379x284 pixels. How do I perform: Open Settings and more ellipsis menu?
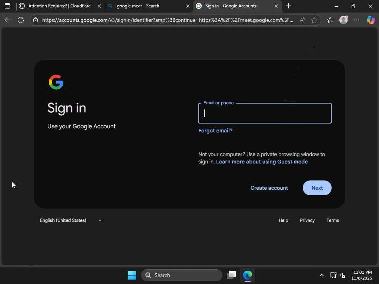tap(357, 20)
